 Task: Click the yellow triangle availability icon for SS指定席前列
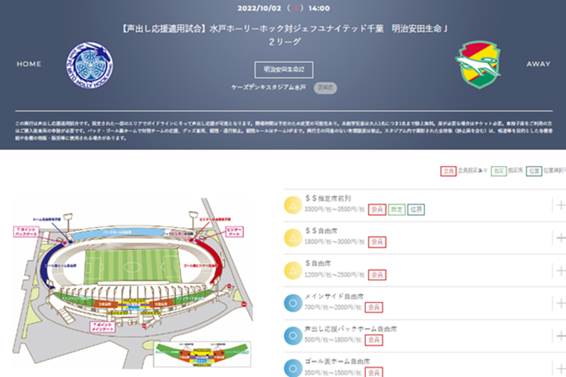point(293,205)
